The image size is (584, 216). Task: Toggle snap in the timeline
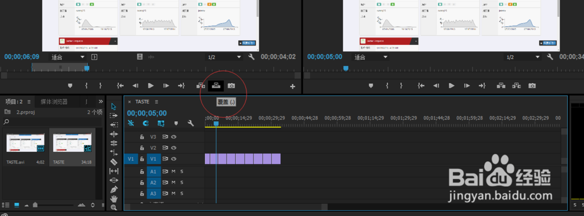145,123
